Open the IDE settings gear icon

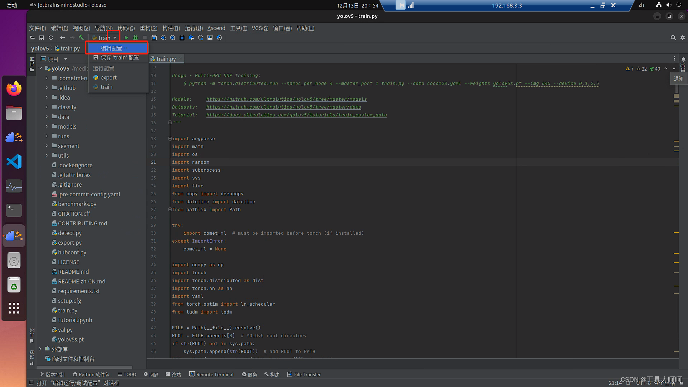point(683,38)
